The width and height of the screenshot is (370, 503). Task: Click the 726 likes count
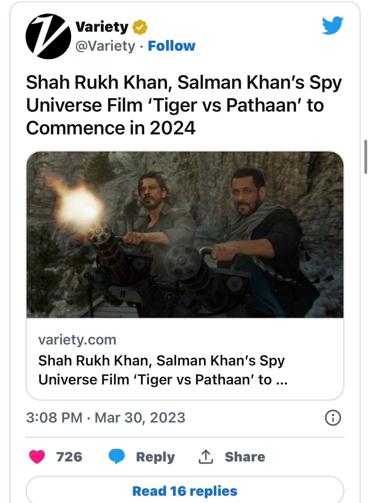click(x=69, y=457)
